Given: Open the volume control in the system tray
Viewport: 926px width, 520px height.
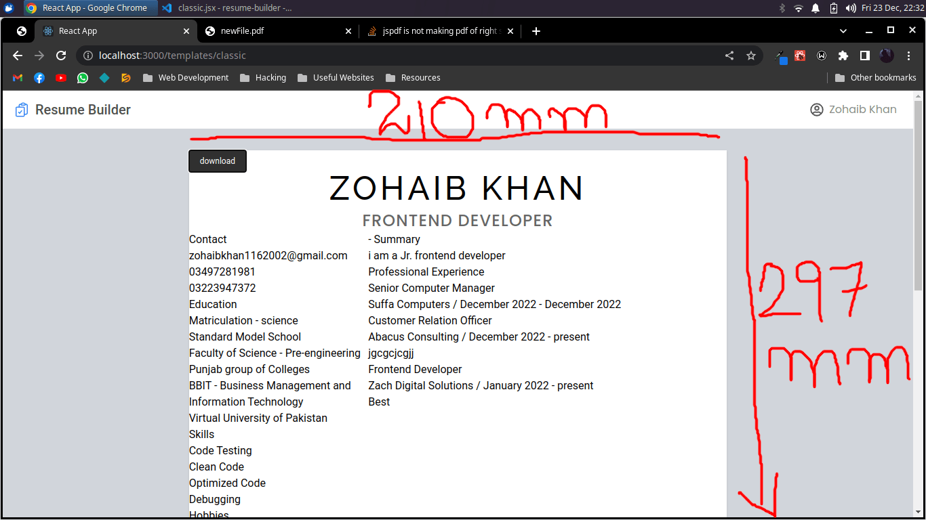Looking at the screenshot, I should pos(851,8).
